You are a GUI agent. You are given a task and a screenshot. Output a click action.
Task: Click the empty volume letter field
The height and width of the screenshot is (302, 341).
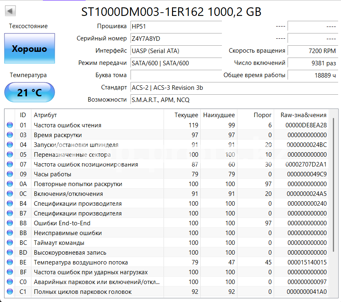coord(175,75)
